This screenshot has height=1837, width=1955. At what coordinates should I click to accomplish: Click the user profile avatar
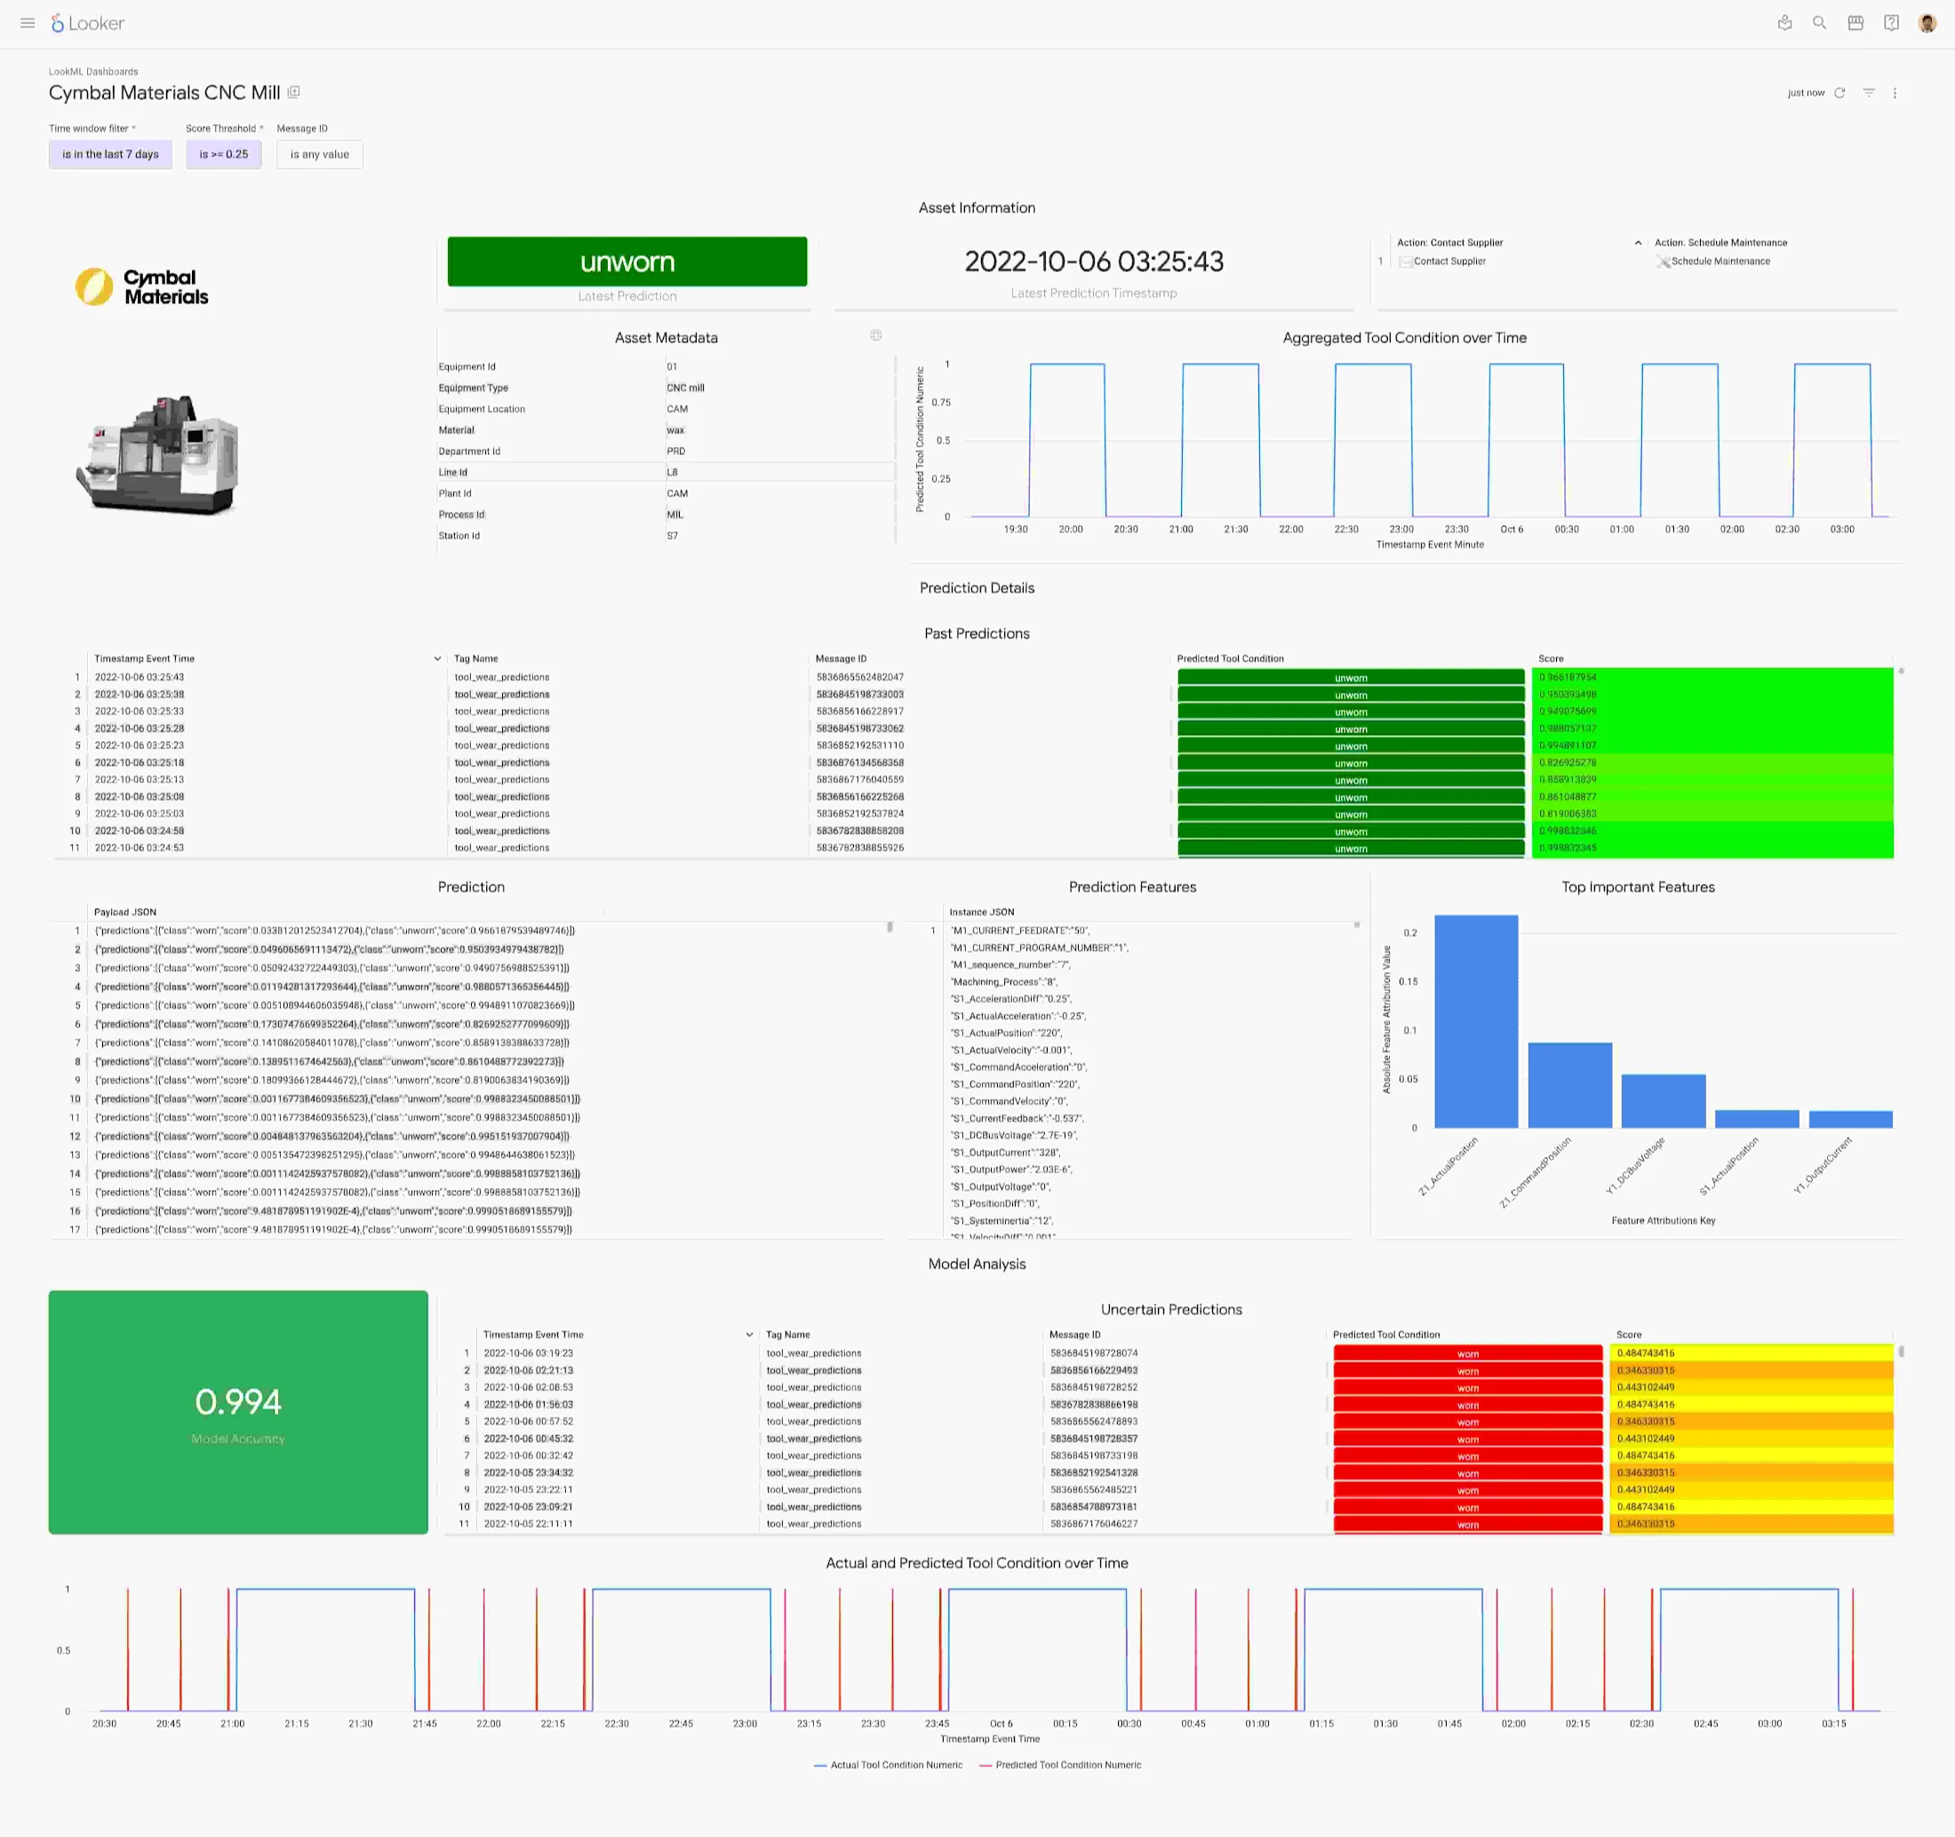pyautogui.click(x=1927, y=22)
